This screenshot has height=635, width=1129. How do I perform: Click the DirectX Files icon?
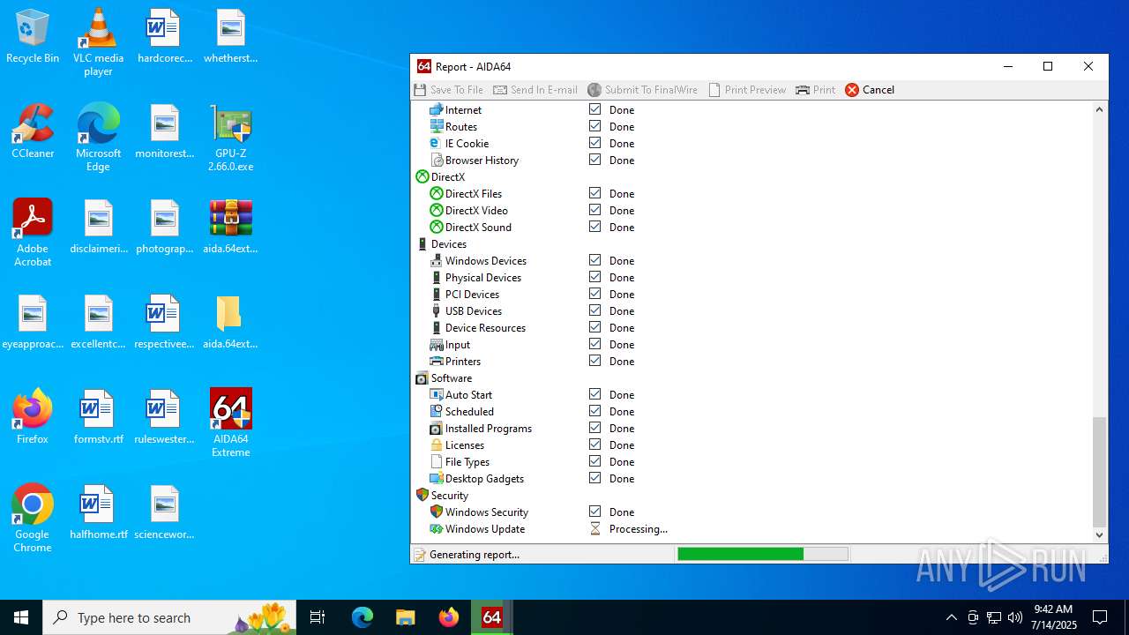[x=436, y=194]
